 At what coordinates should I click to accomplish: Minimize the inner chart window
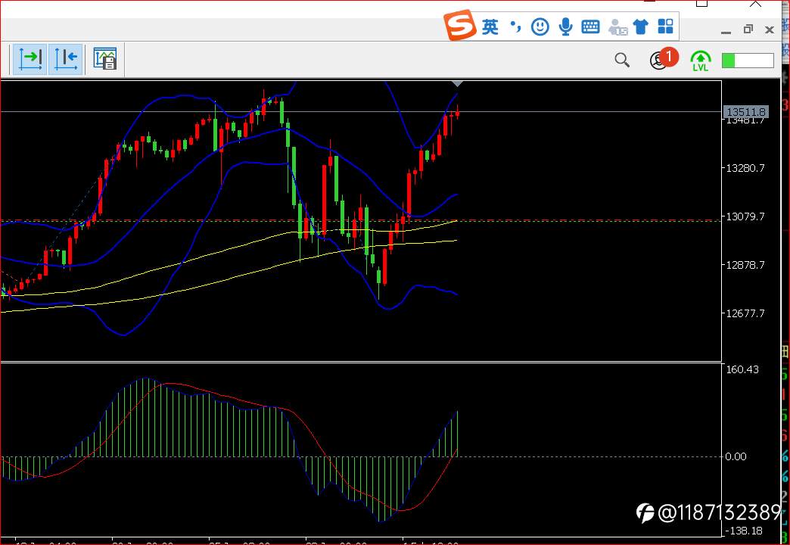pos(726,31)
